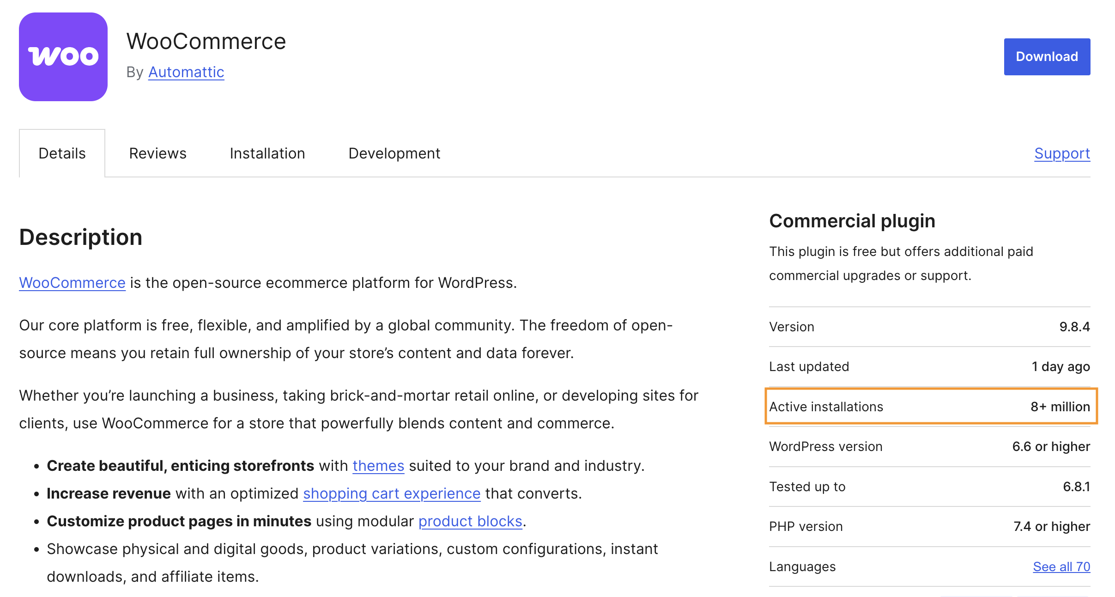Click the PHP version '7.4 or higher'

pyautogui.click(x=1051, y=526)
